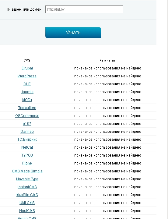Open the e107 link
This screenshot has height=219, width=168.
coord(27,124)
